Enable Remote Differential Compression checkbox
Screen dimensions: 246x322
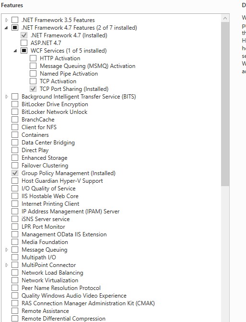coord(15,319)
